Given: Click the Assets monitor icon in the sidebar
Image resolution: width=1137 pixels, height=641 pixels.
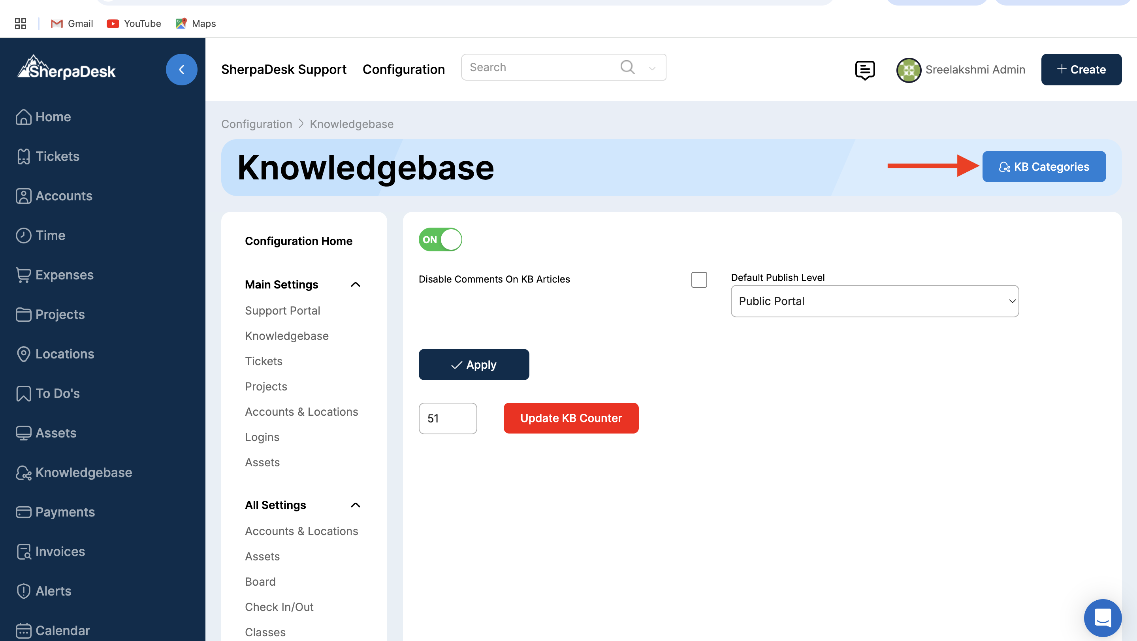Looking at the screenshot, I should (x=23, y=433).
